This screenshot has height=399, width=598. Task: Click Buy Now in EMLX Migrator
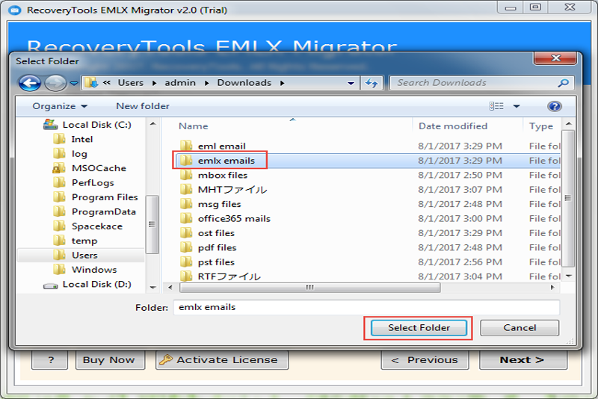[110, 360]
